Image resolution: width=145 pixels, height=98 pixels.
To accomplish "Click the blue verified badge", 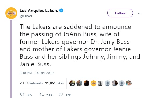I will (x=61, y=10).
